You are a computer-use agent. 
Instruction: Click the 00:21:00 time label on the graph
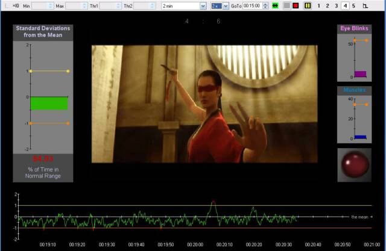pos(372,244)
